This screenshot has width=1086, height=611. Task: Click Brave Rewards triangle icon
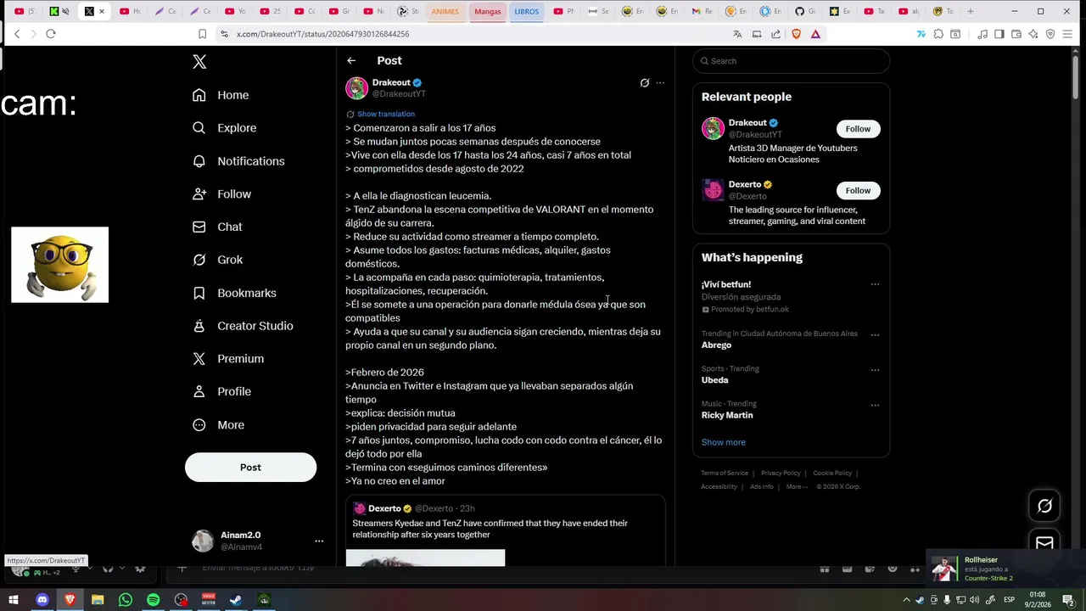tap(815, 34)
